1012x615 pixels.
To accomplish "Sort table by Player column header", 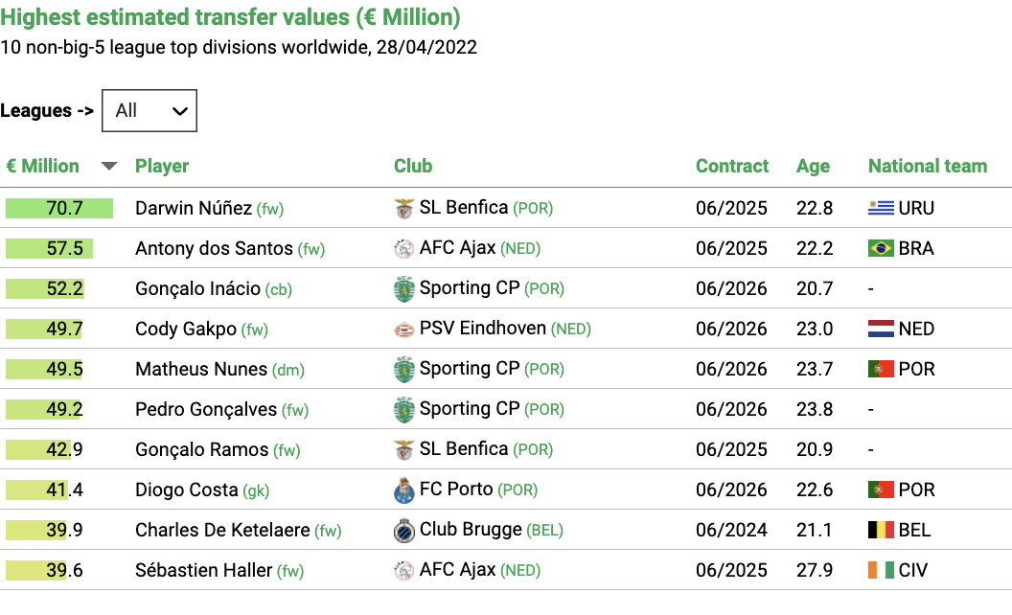I will pos(162,167).
